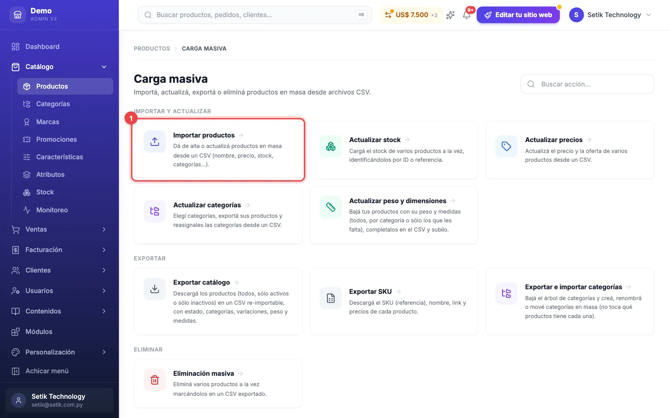The width and height of the screenshot is (669, 418).
Task: Click the Editar tu sitio web button
Action: click(518, 15)
